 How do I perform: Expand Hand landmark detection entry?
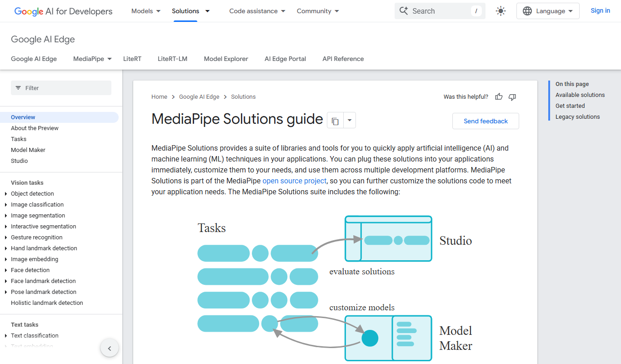tap(6, 248)
